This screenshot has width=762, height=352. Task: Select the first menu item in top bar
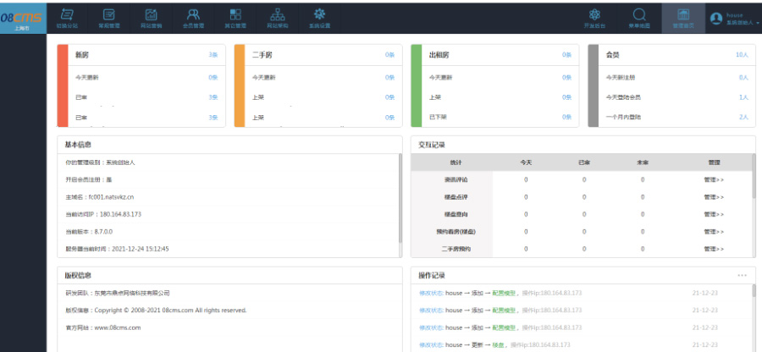(x=66, y=17)
